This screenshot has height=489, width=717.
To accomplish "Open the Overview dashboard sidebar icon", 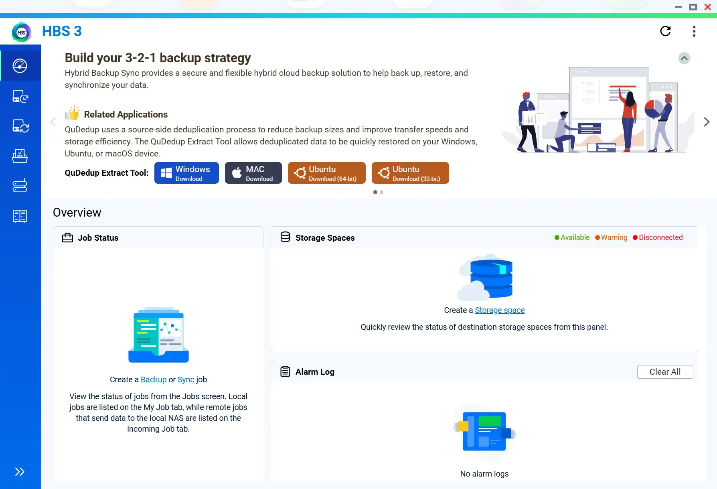I will [20, 66].
